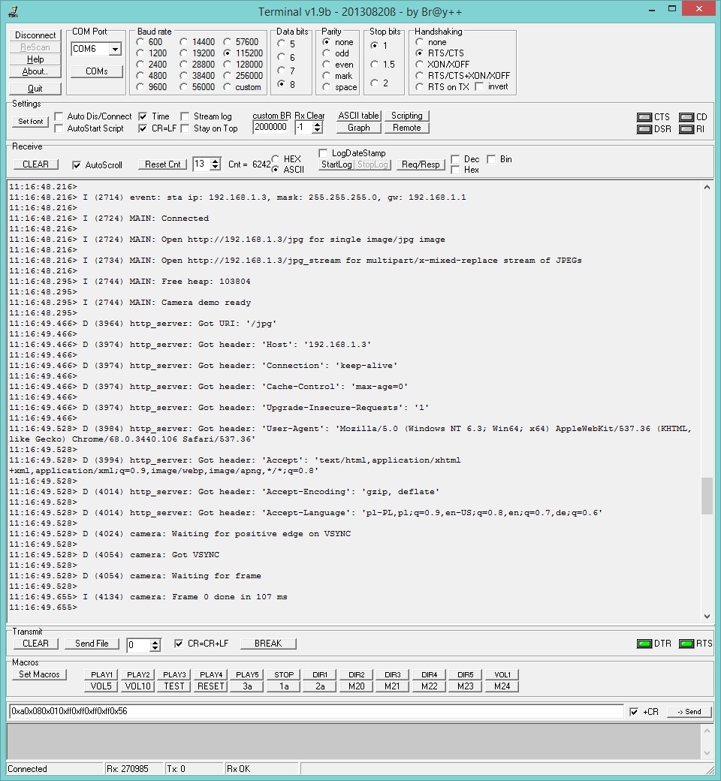Quit the terminal application
The height and width of the screenshot is (781, 721).
35,88
